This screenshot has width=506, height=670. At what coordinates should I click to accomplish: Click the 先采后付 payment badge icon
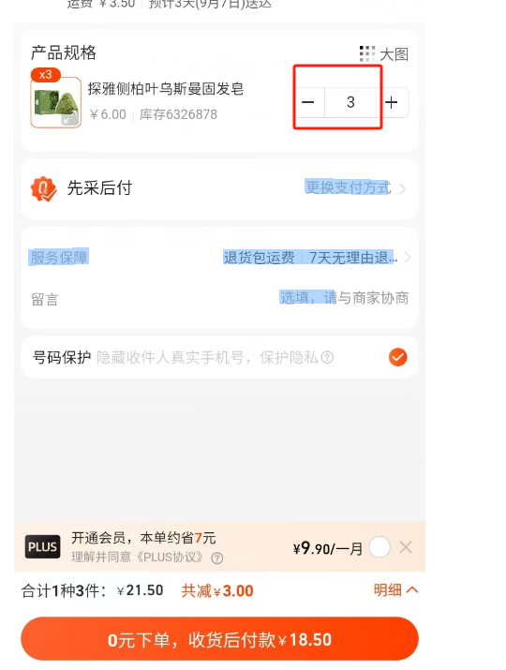click(x=43, y=188)
